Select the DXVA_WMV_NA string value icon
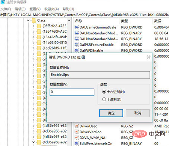The image size is (169, 146). pyautogui.click(x=77, y=137)
